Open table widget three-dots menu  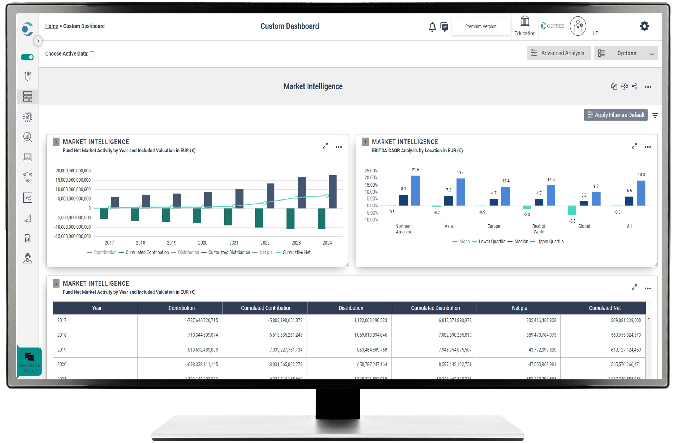(647, 289)
